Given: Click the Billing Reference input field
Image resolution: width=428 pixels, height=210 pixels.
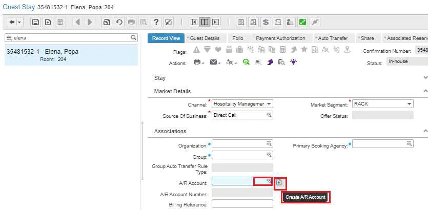Looking at the screenshot, I should click(x=242, y=204).
